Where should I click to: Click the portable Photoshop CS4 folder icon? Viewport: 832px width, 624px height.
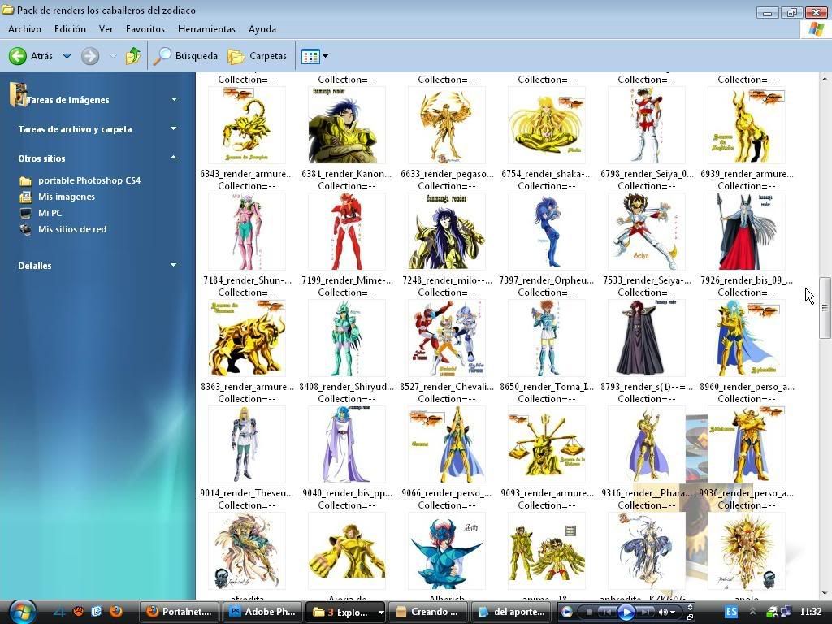click(25, 181)
